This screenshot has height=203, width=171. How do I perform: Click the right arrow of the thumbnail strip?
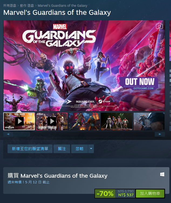(160, 134)
